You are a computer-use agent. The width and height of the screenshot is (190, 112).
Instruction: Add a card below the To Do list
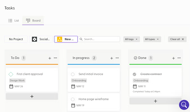[x=32, y=96]
